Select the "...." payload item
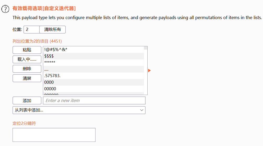This screenshot has width=263, height=146. (x=93, y=69)
